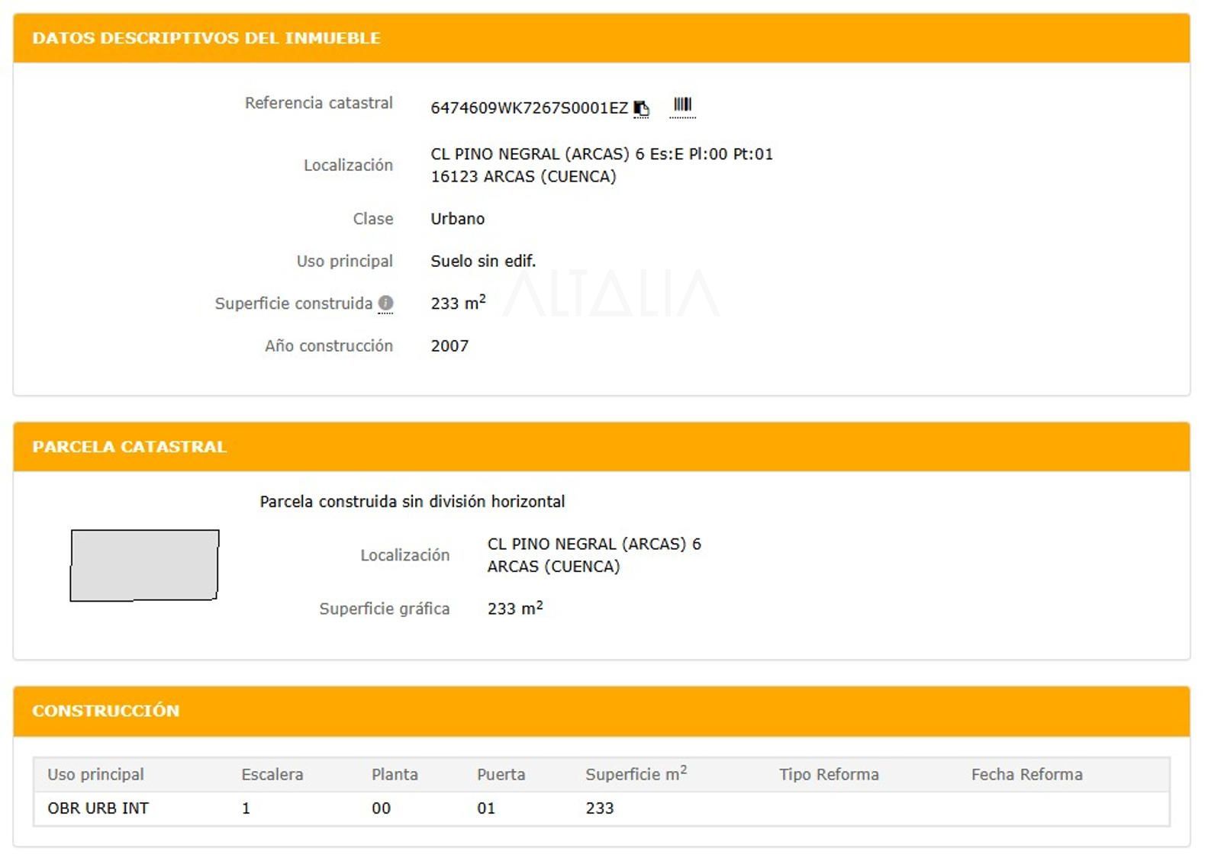Click the construction year 2007
Screen dimensions: 1221x861
[449, 346]
